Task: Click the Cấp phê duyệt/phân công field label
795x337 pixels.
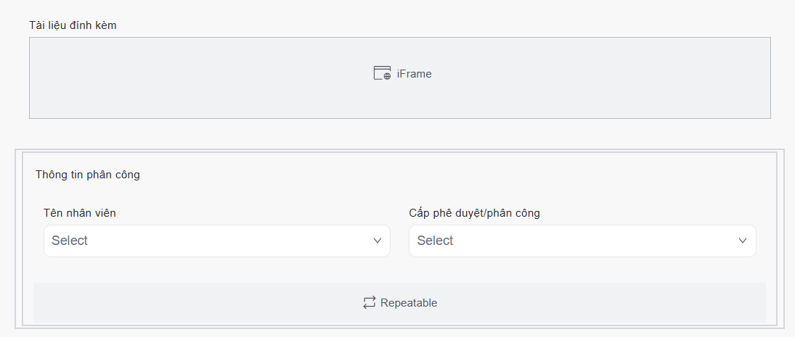Action: click(x=474, y=213)
